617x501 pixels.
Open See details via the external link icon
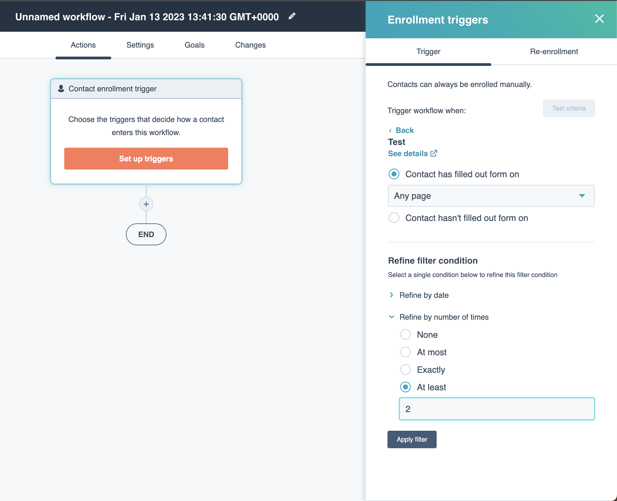434,153
